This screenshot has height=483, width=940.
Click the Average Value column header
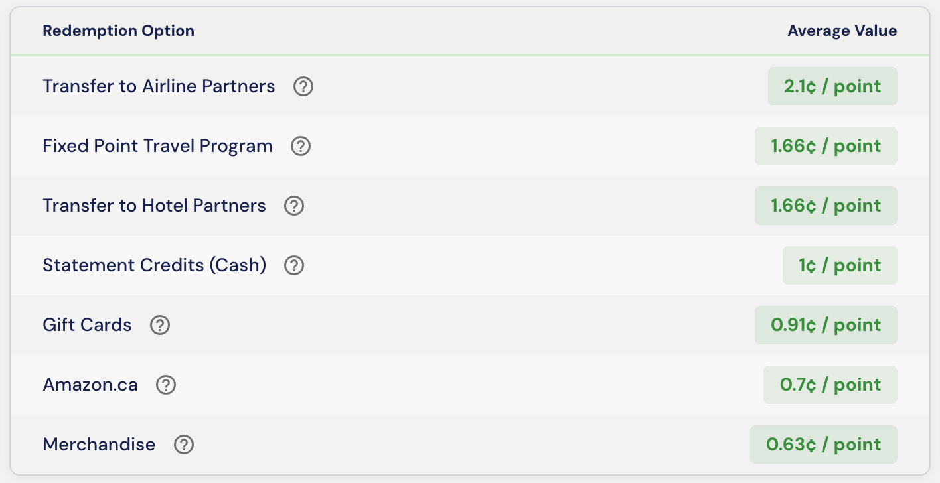(x=842, y=31)
